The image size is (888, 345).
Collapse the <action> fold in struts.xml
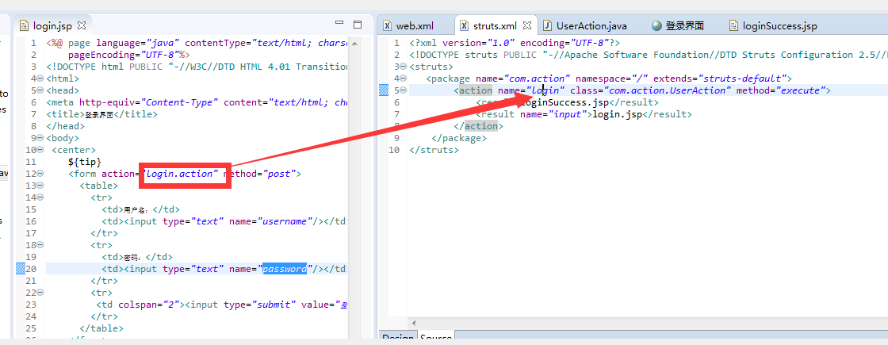click(404, 90)
